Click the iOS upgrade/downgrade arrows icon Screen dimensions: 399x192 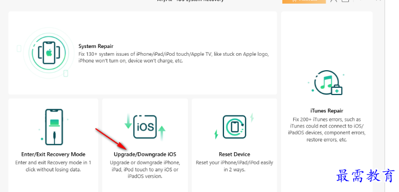pos(145,127)
